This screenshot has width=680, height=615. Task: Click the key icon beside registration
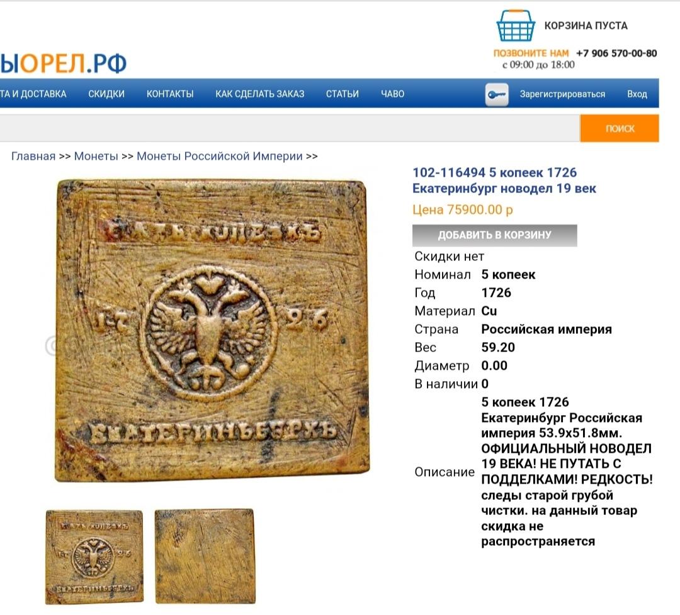497,94
